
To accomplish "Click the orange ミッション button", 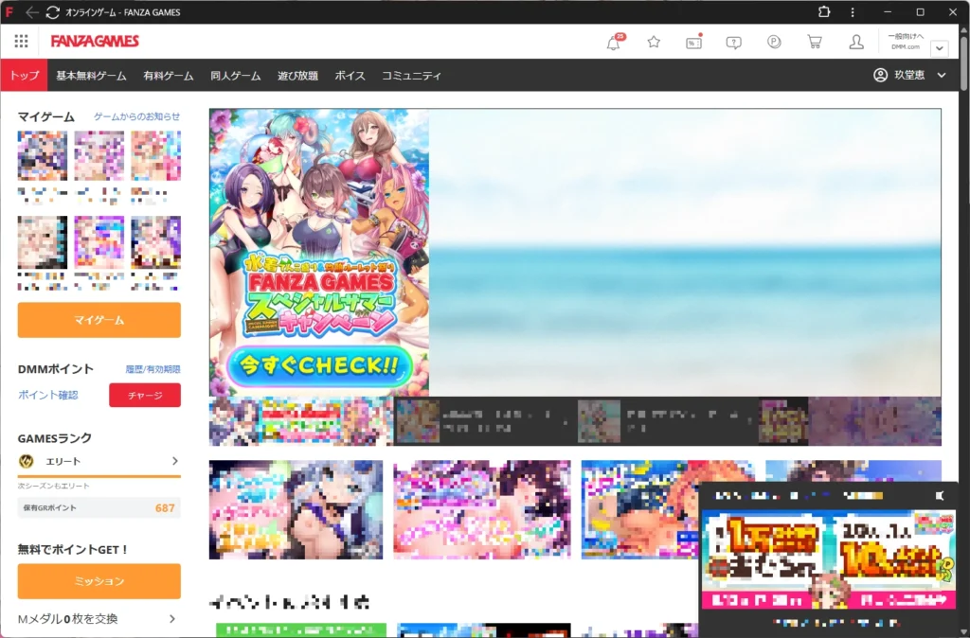I will pos(99,581).
